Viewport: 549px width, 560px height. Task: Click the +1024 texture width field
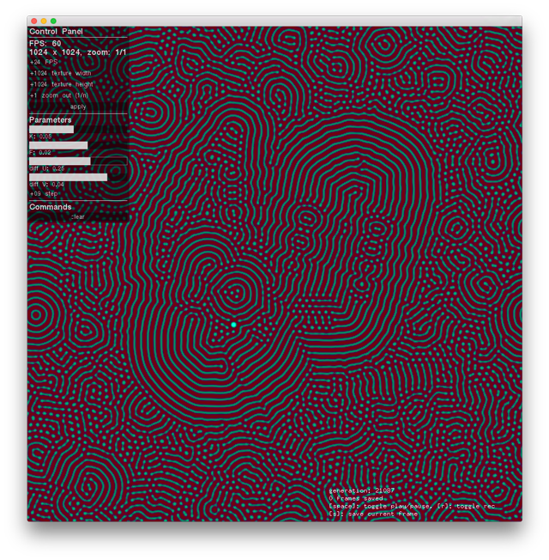(60, 74)
